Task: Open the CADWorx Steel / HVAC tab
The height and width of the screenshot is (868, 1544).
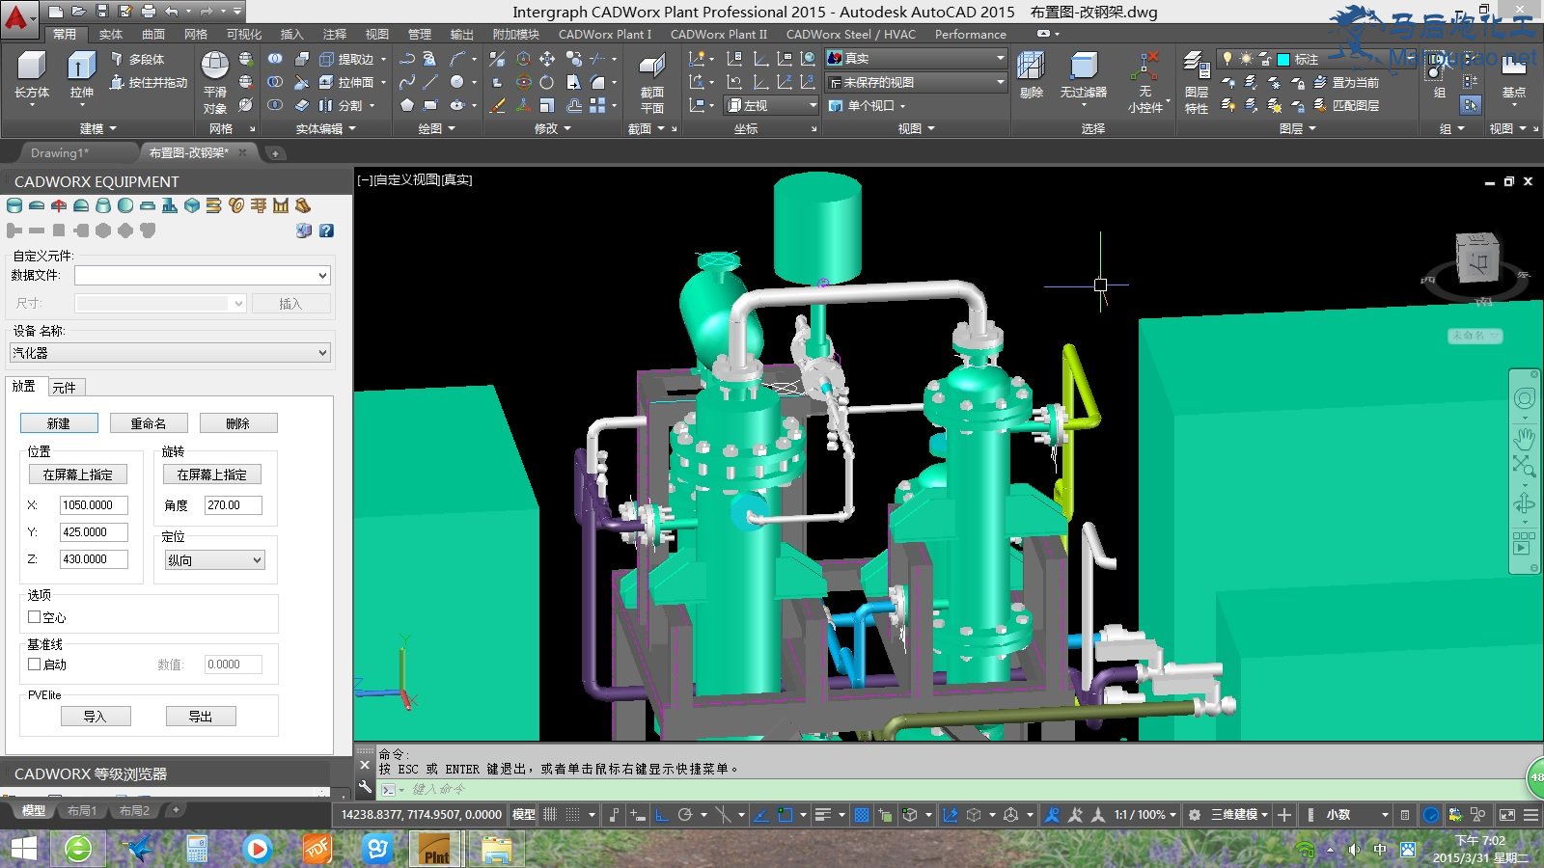Action: tap(850, 34)
